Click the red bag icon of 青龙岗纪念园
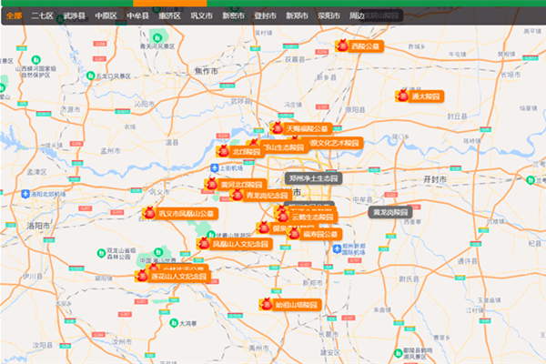 238,195
